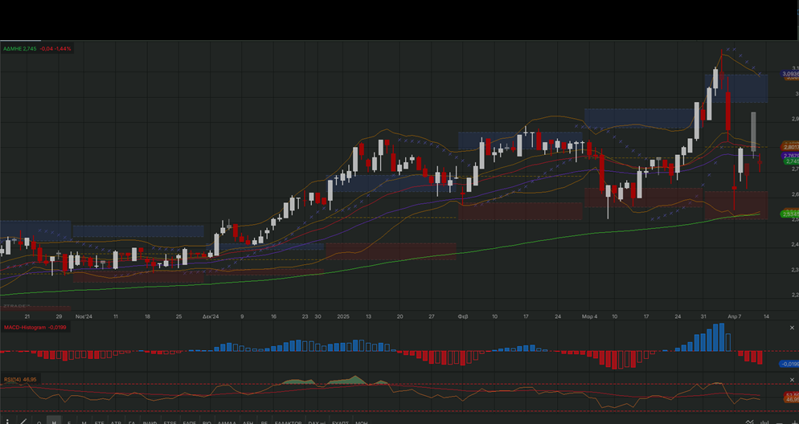Switch to the ΜΟΗ symbol tab
Image resolution: width=799 pixels, height=424 pixels.
tap(361, 422)
